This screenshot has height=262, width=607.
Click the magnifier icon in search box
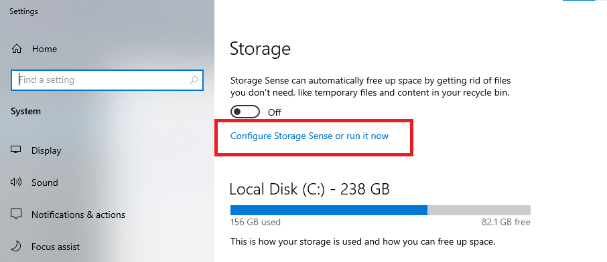tap(194, 80)
